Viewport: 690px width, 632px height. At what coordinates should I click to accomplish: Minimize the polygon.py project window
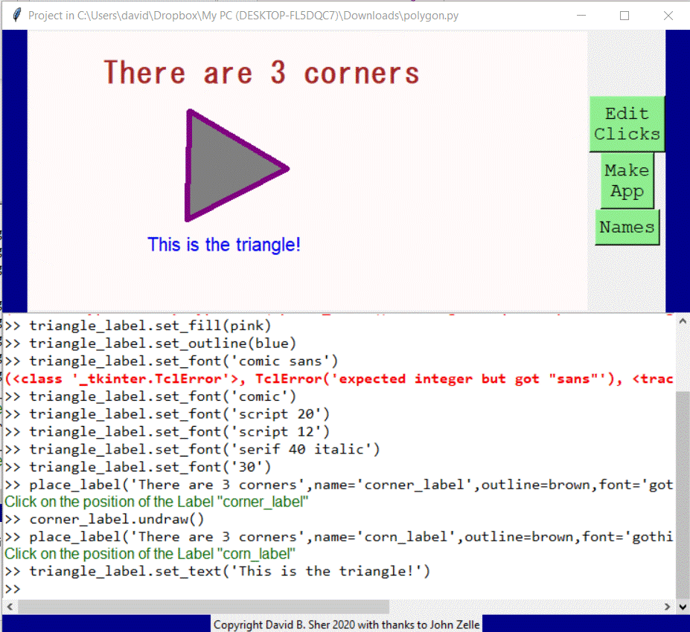581,16
